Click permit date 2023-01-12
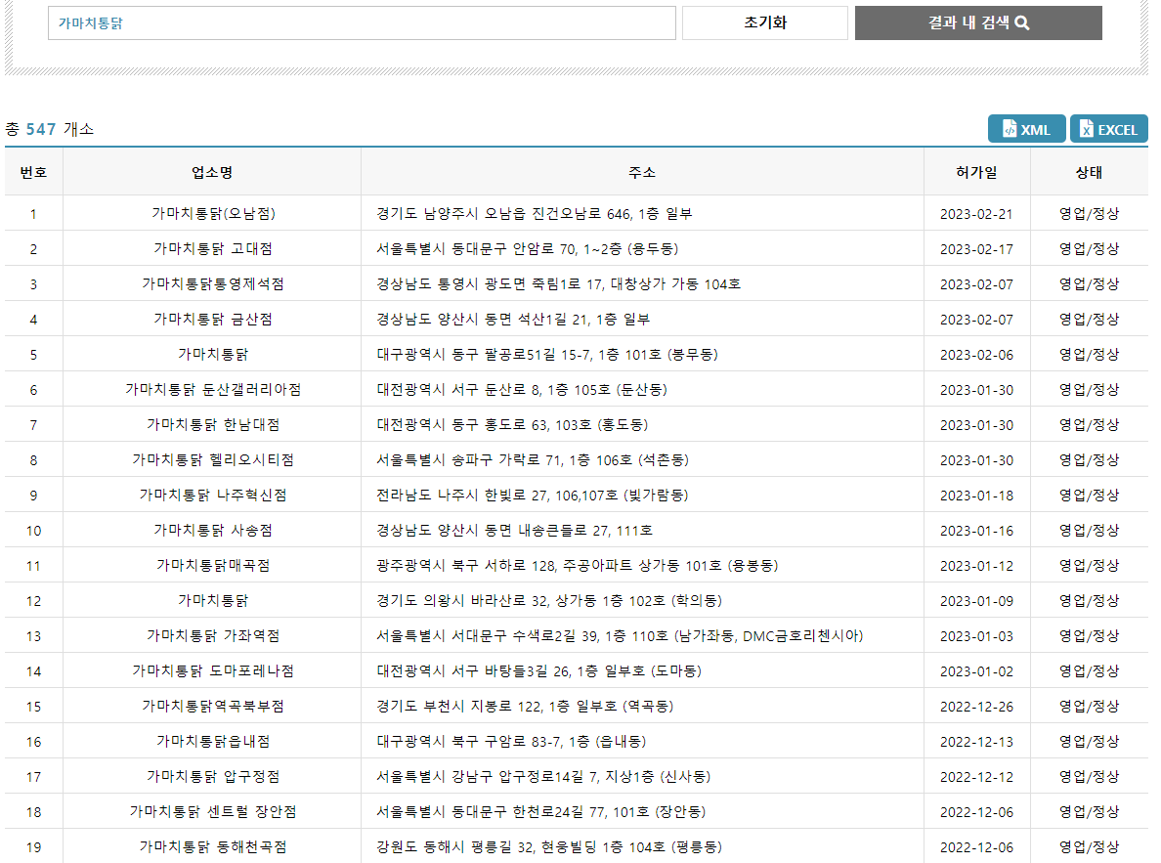 point(976,566)
